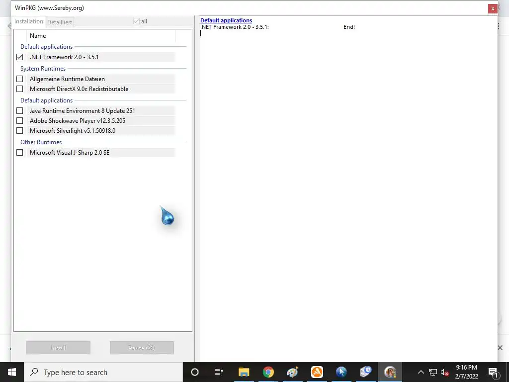Image resolution: width=509 pixels, height=382 pixels.
Task: Click the active WinPKG taskbar icon
Action: pyautogui.click(x=390, y=372)
